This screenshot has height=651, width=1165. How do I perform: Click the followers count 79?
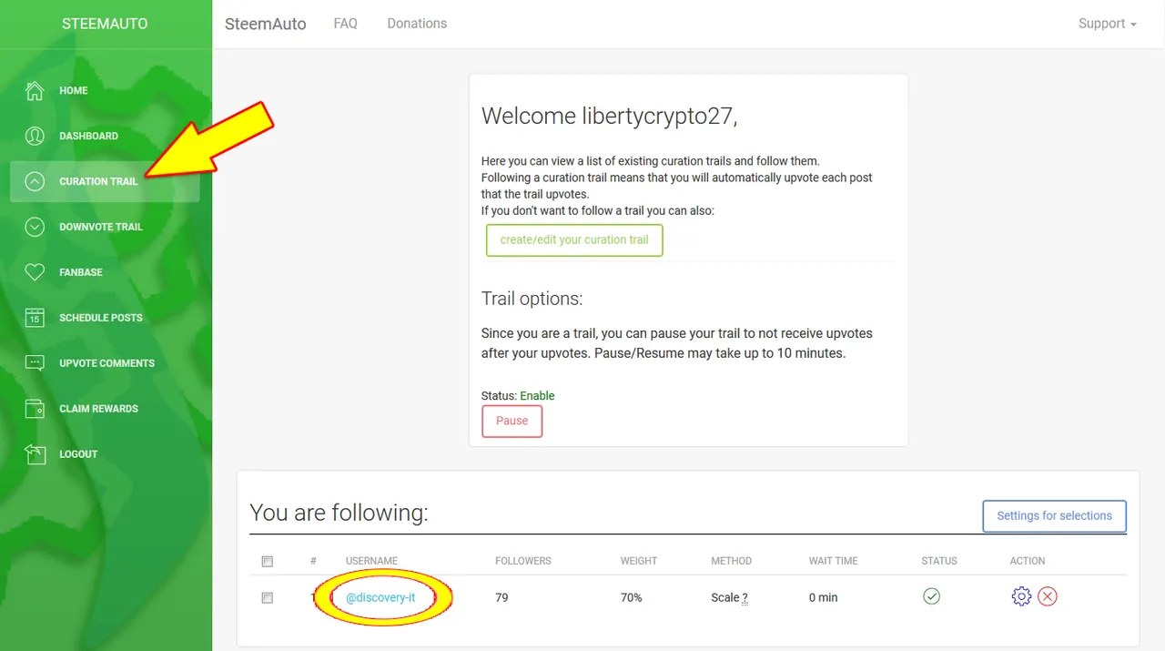pyautogui.click(x=501, y=598)
